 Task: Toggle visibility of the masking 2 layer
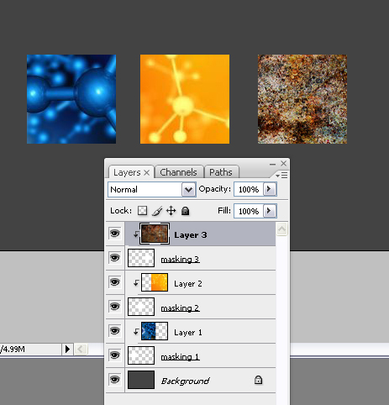point(115,307)
